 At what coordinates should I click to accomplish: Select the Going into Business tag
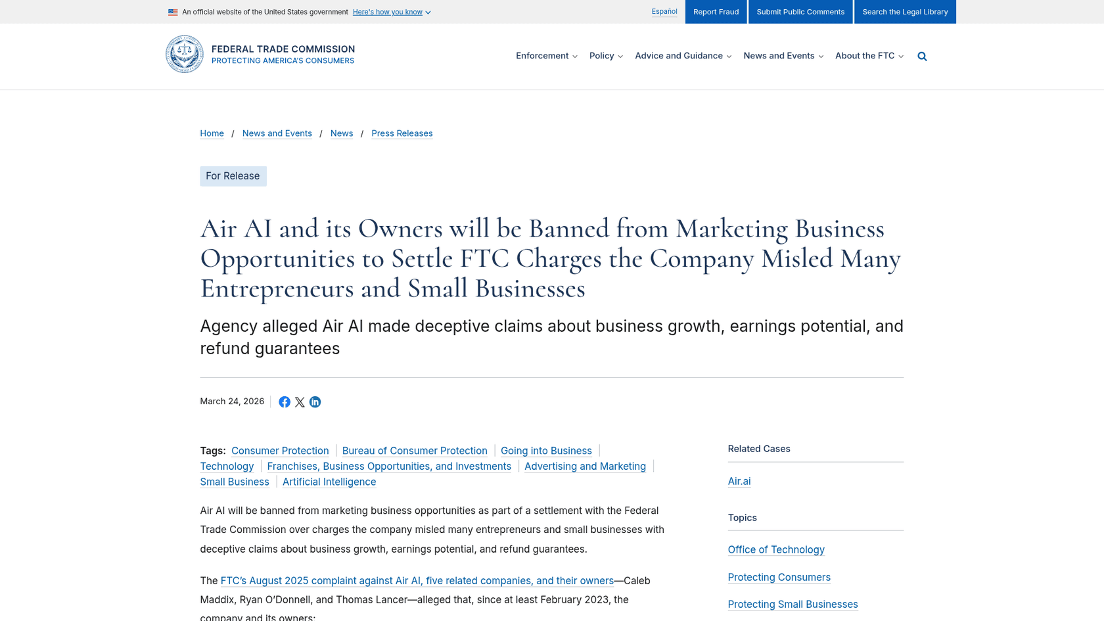(546, 451)
